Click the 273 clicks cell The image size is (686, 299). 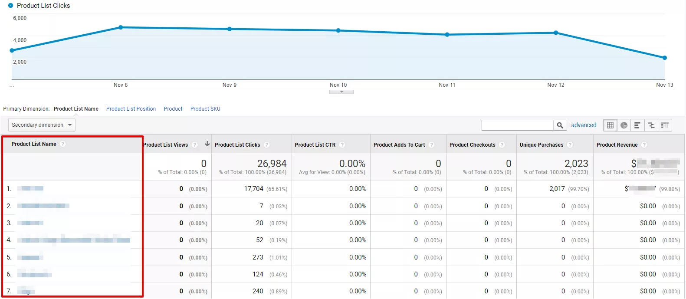(x=258, y=257)
